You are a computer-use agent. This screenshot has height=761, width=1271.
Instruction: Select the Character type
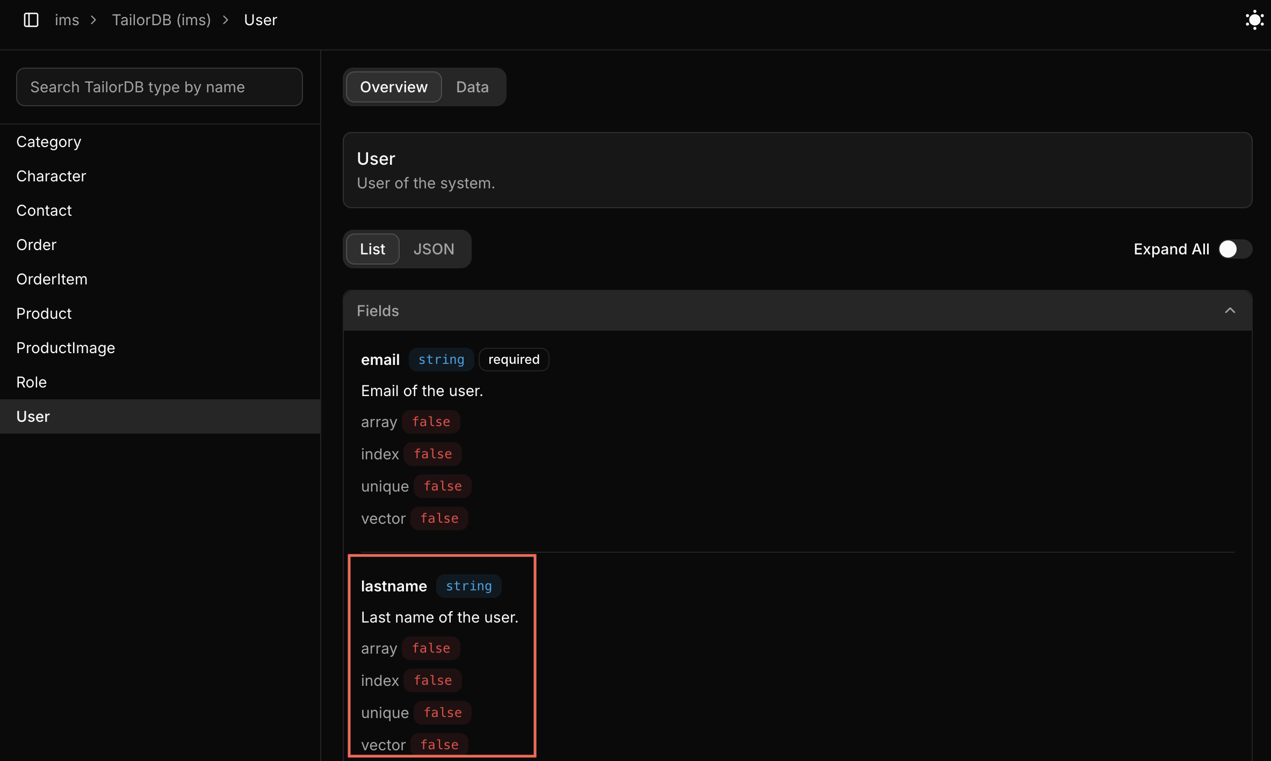click(51, 176)
